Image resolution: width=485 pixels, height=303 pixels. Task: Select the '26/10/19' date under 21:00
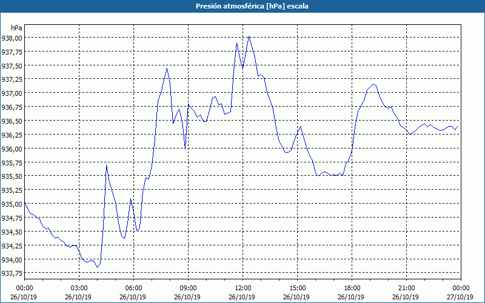pos(406,297)
